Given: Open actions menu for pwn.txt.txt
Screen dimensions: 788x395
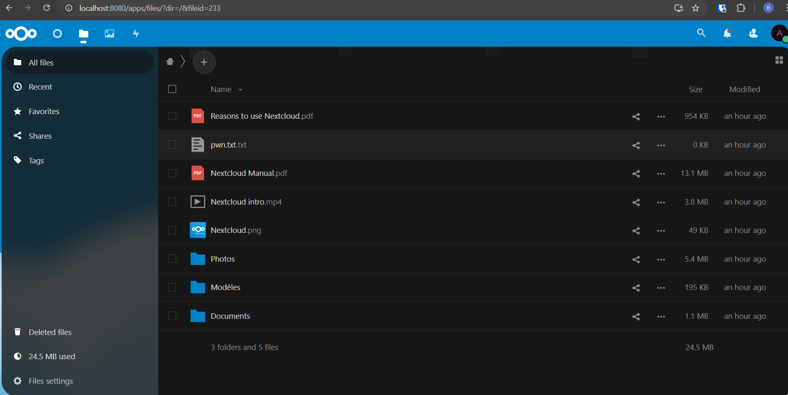Looking at the screenshot, I should tap(661, 145).
